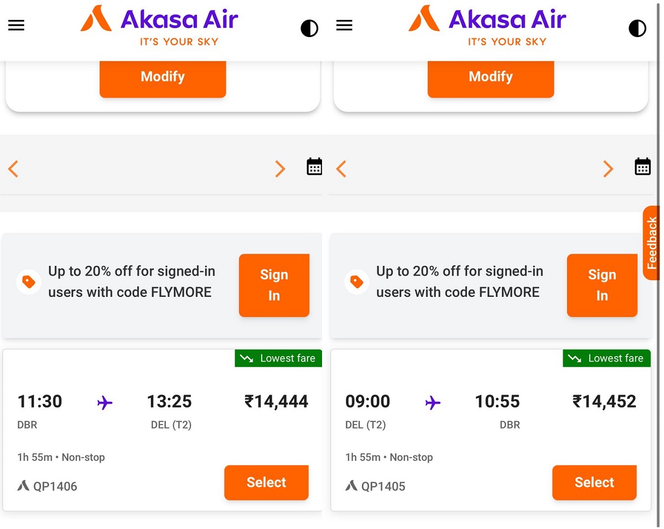Open the calendar icon in the left panel
The image size is (664, 529).
[x=314, y=166]
